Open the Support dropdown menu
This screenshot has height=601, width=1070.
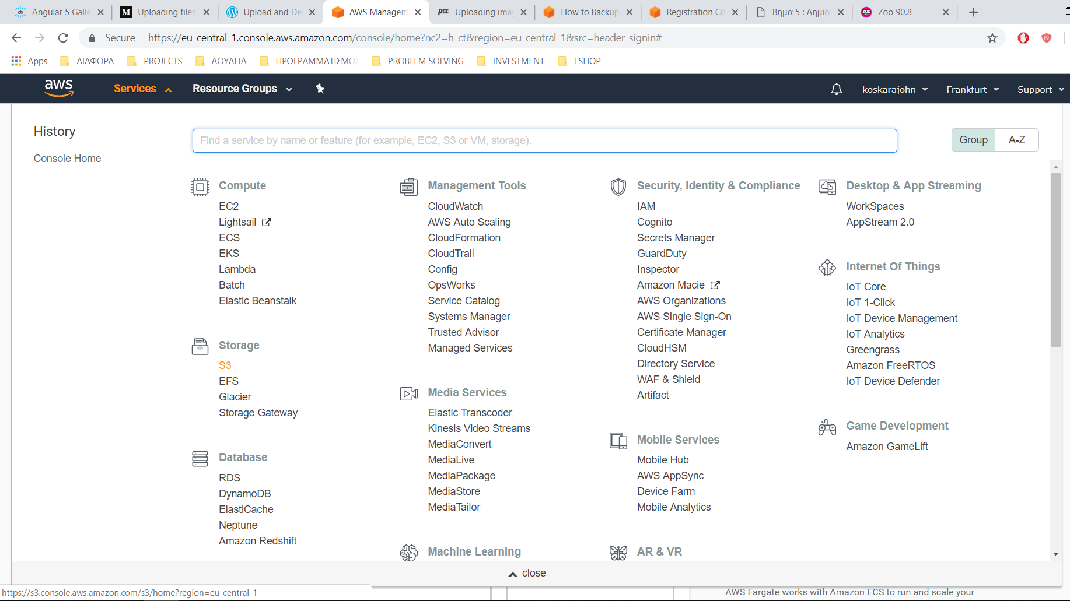tap(1041, 89)
